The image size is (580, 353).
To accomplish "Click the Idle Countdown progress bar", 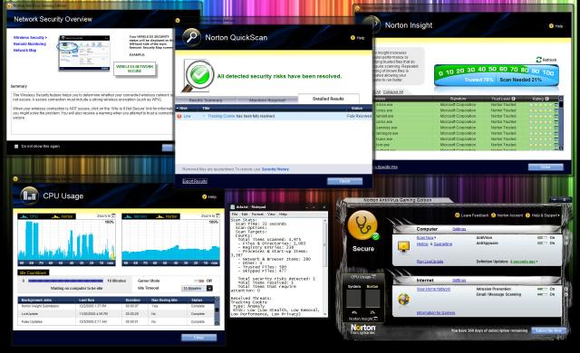I will [x=65, y=281].
